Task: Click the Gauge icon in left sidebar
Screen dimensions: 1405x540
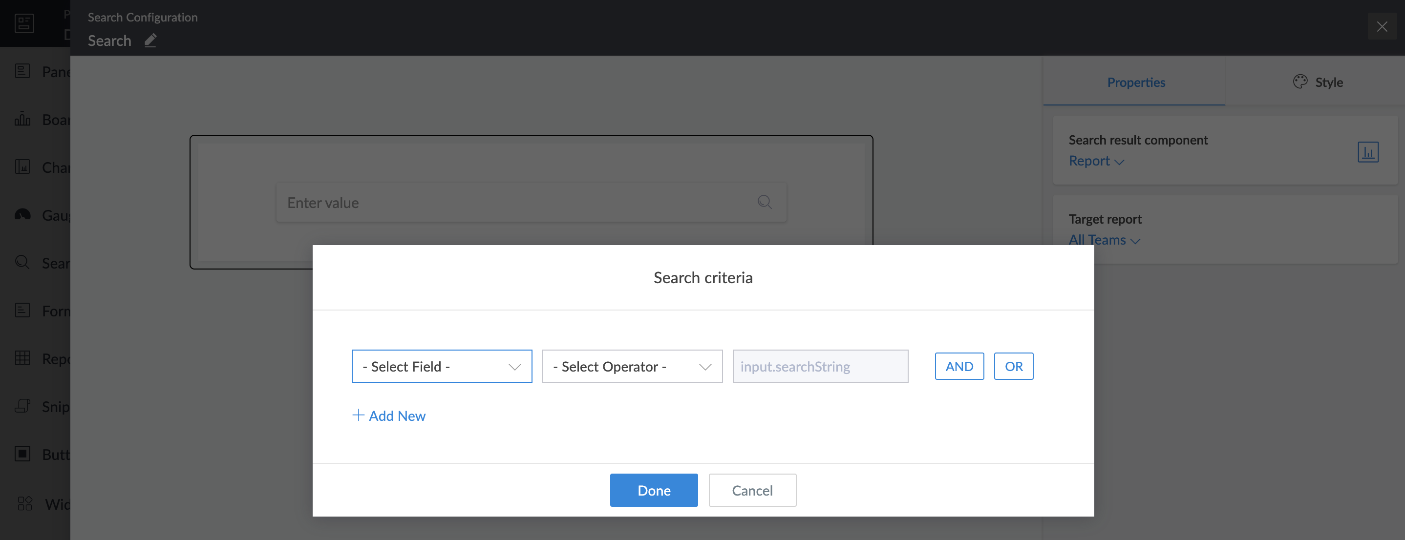Action: click(22, 215)
